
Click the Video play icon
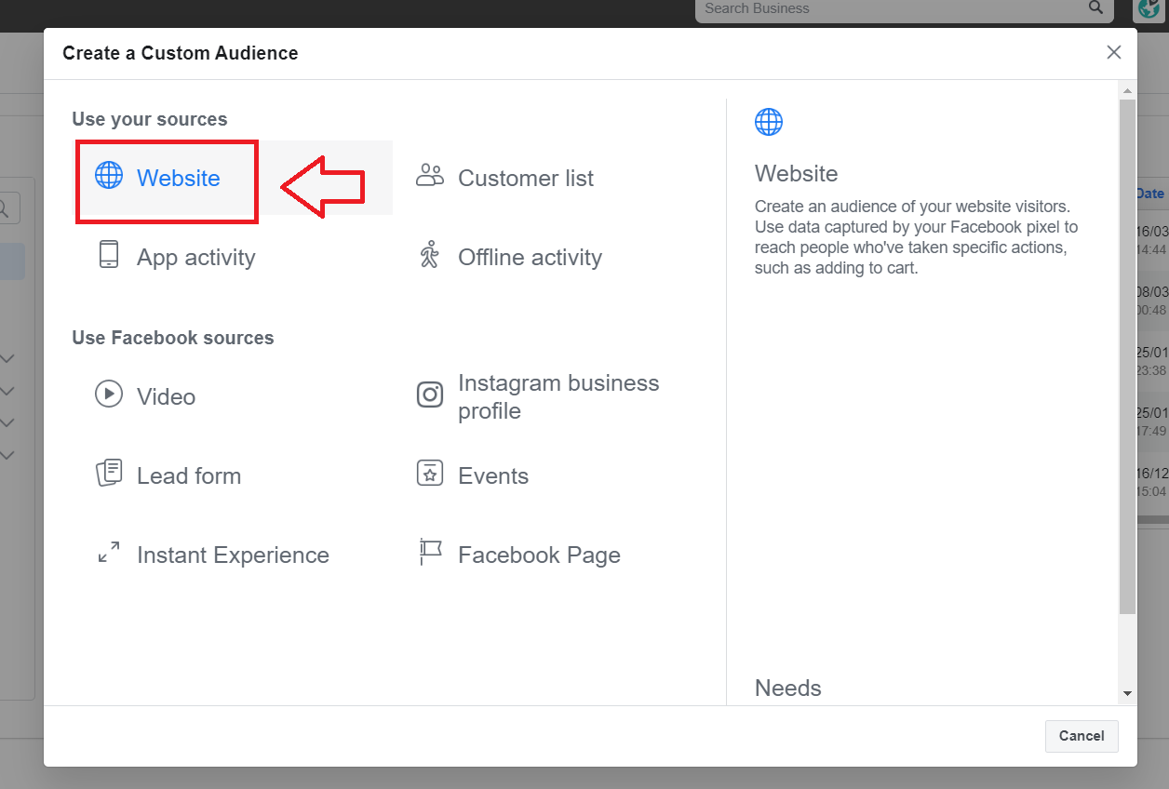pyautogui.click(x=109, y=394)
